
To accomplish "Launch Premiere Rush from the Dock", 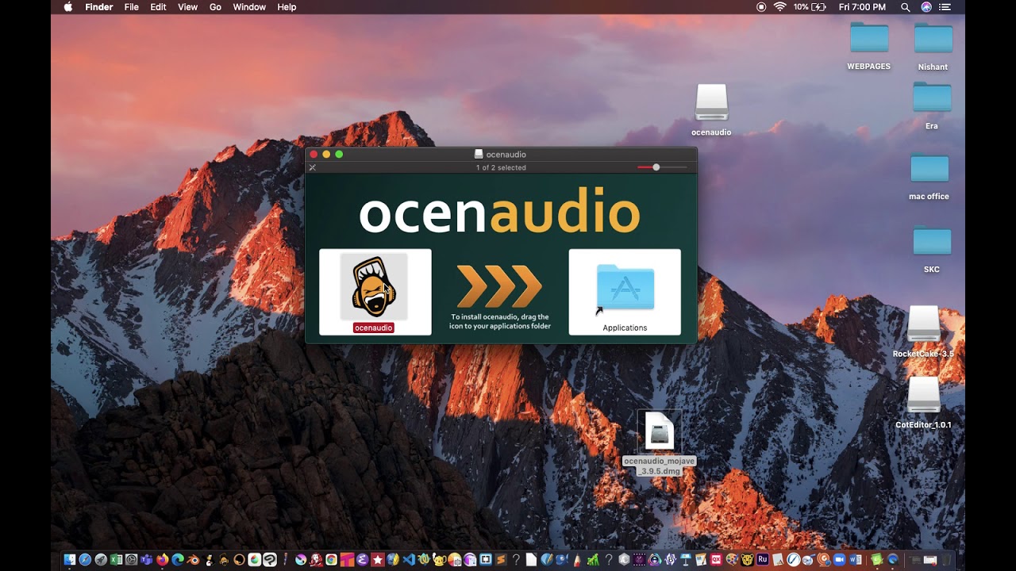I will coord(763,560).
